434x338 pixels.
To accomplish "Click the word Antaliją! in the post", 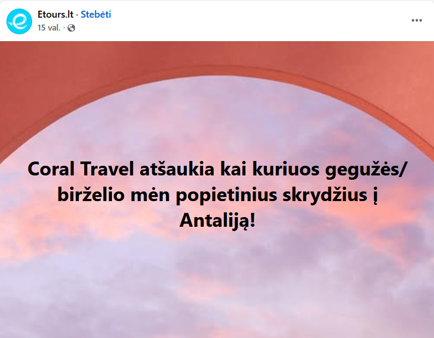I will pos(218,221).
